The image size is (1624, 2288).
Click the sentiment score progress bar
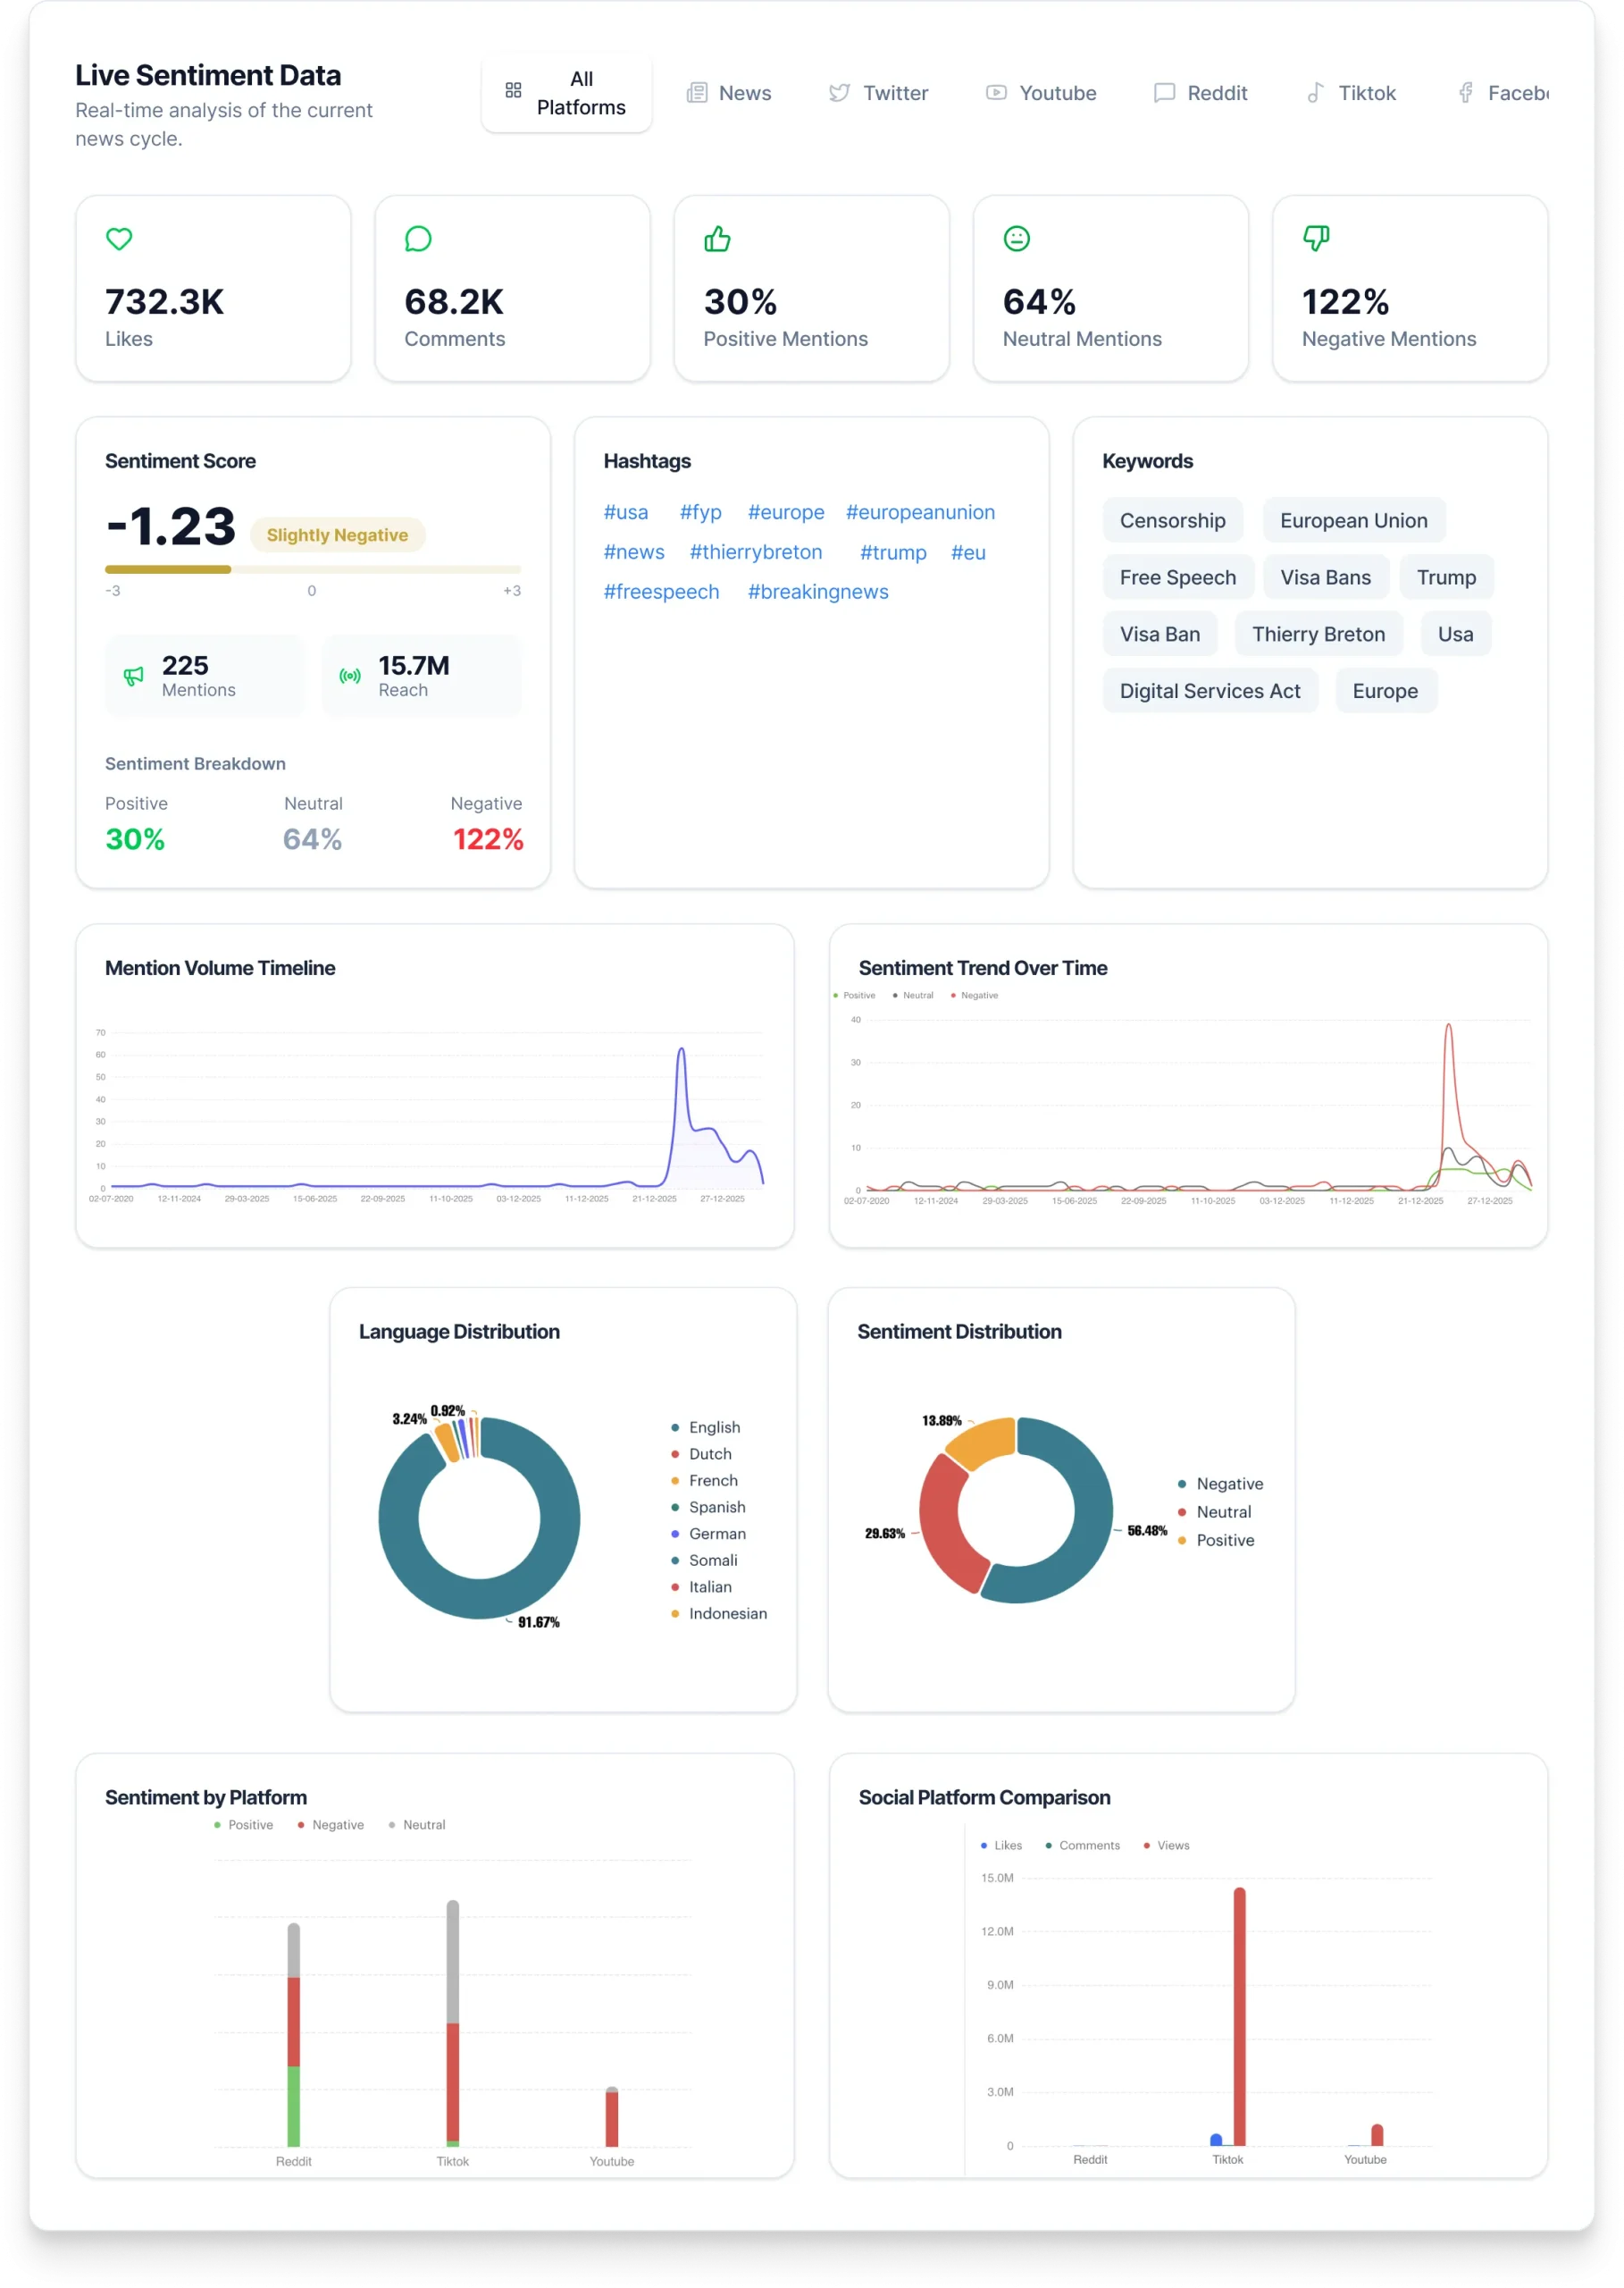pos(312,569)
